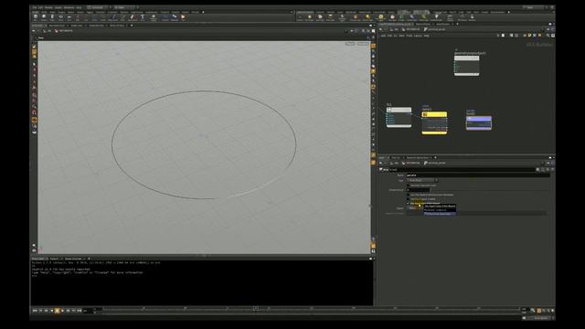Click the obj path segment in the scene view

click(48, 30)
